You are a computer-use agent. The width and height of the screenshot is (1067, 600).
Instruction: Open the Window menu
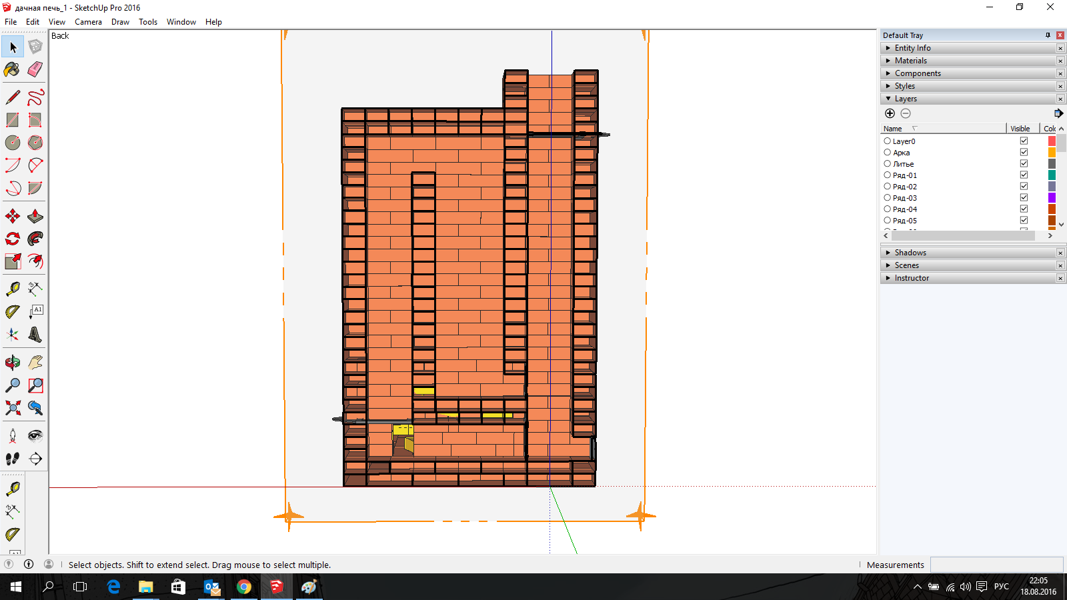pos(181,22)
